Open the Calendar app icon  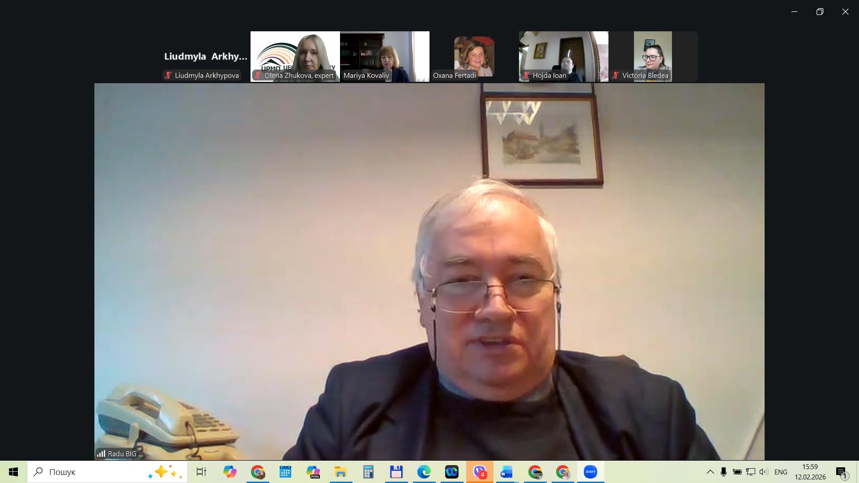285,472
